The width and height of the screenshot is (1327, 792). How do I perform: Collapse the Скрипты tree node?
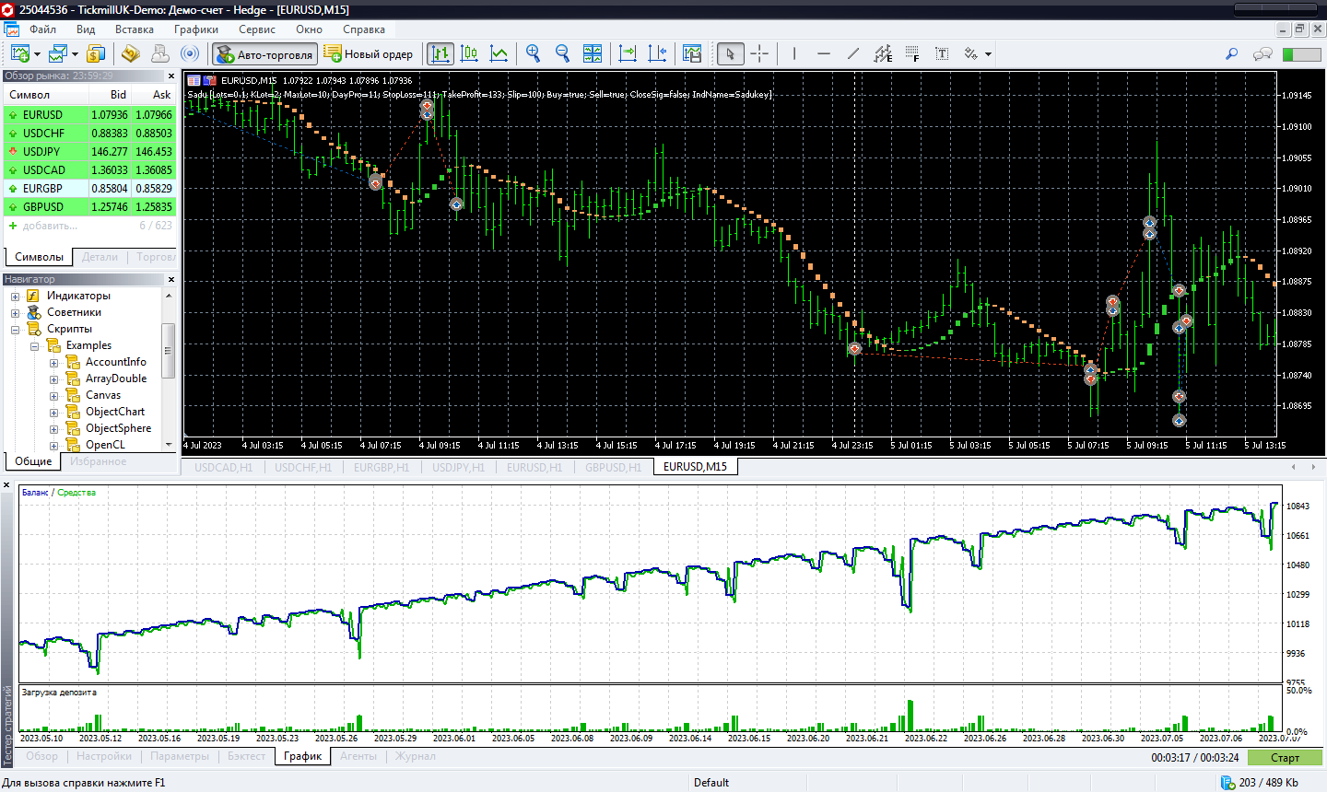click(x=15, y=330)
